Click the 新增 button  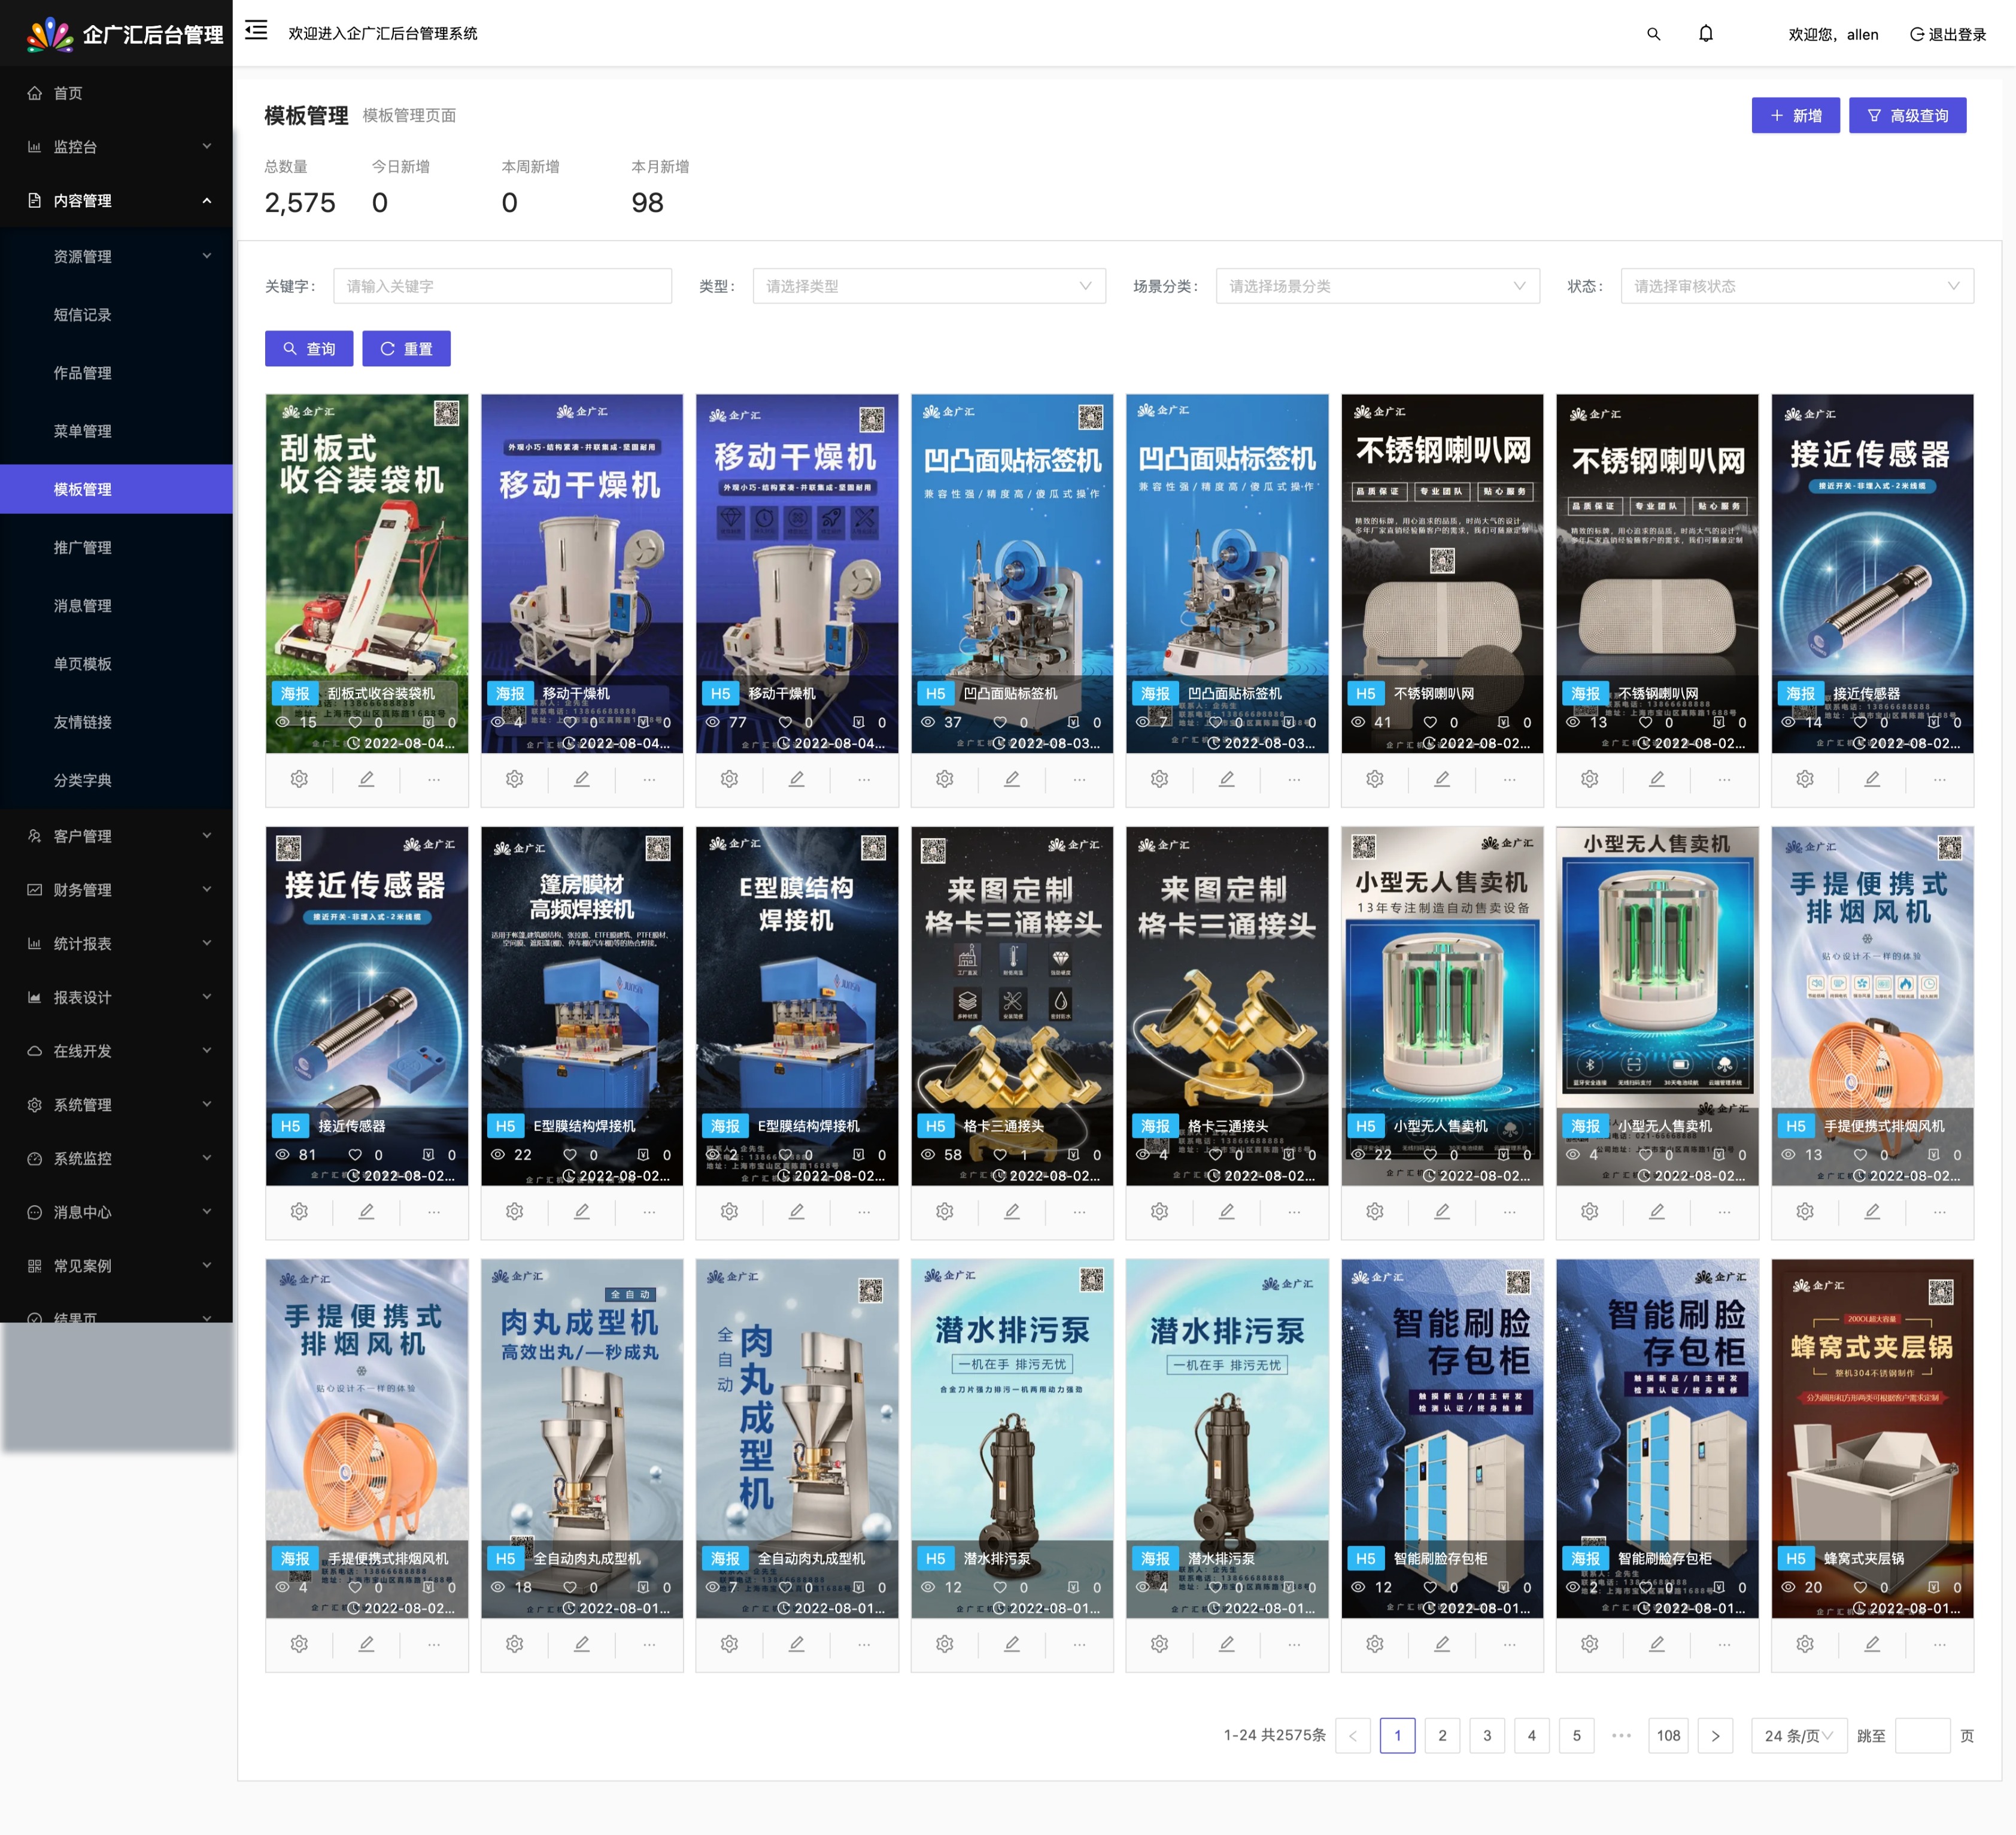click(1796, 116)
